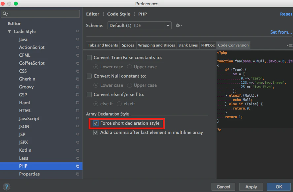
Task: Click the copy icon next to Kotlin
Action: (x=78, y=150)
